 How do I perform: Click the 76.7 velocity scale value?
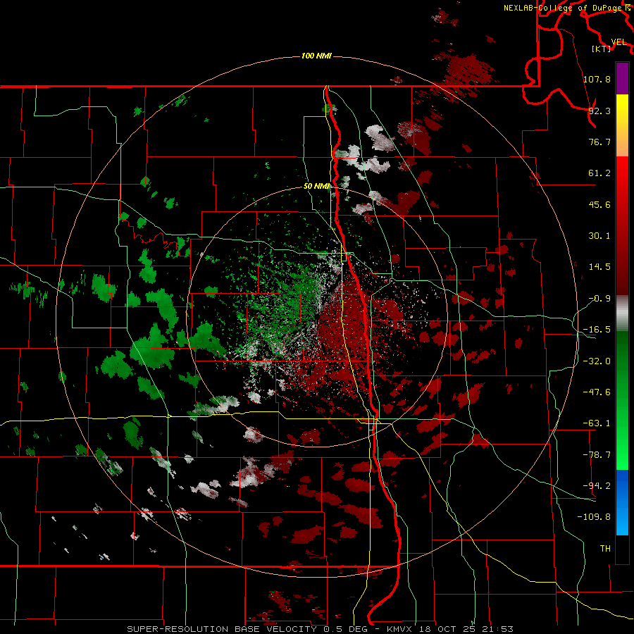599,142
